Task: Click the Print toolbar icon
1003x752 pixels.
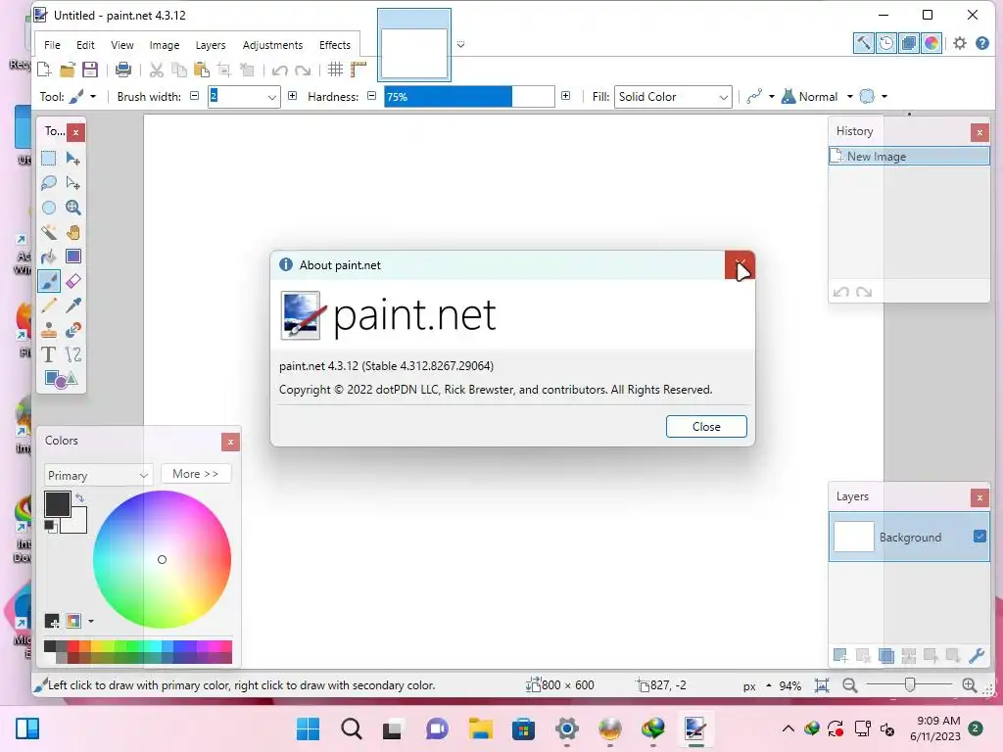Action: [122, 70]
